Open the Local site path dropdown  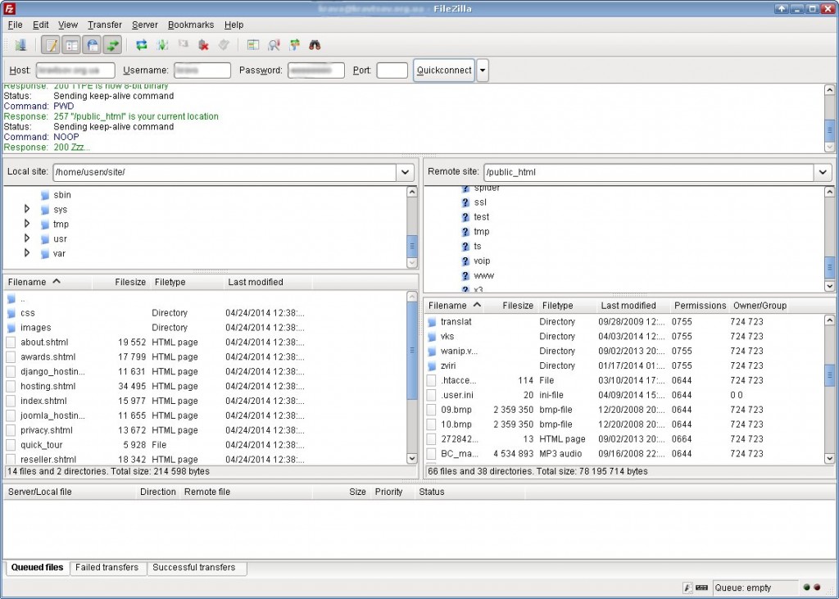[405, 172]
